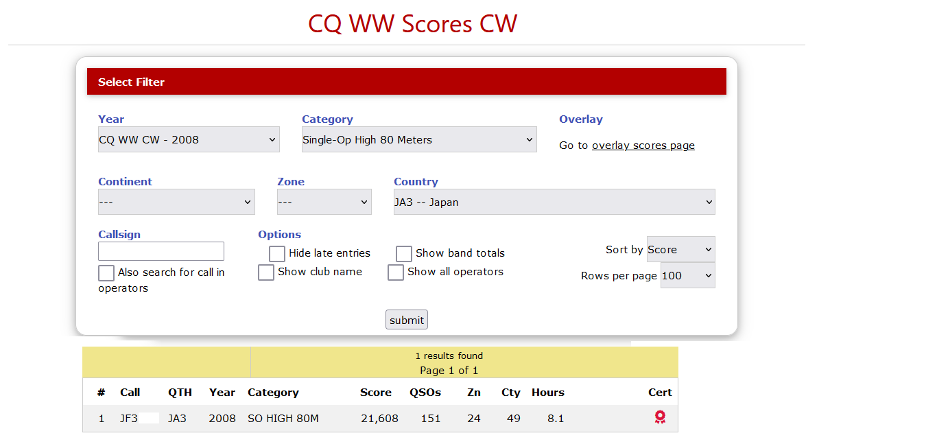Screen dimensions: 937x442
Task: Open the Country dropdown showing JA3 Japan
Action: coord(554,202)
